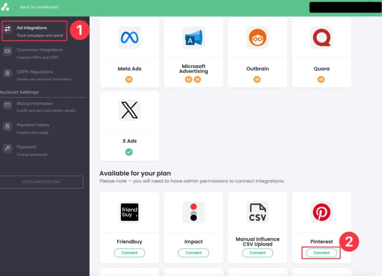Open the Conversion Integrations section
Viewport: 382px width, 276px height.
pyautogui.click(x=39, y=50)
